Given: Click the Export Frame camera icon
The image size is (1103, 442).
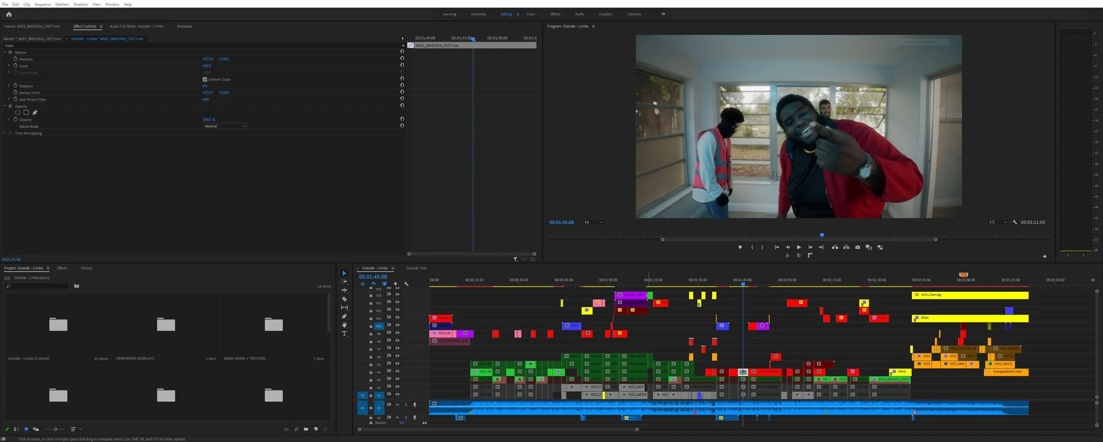Looking at the screenshot, I should 858,247.
